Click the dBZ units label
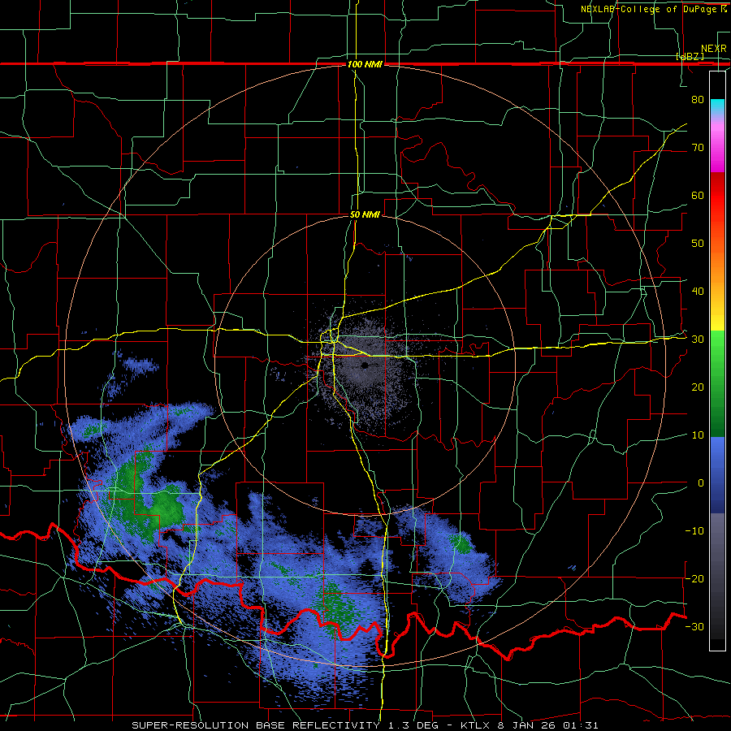731x731 pixels. coord(690,57)
